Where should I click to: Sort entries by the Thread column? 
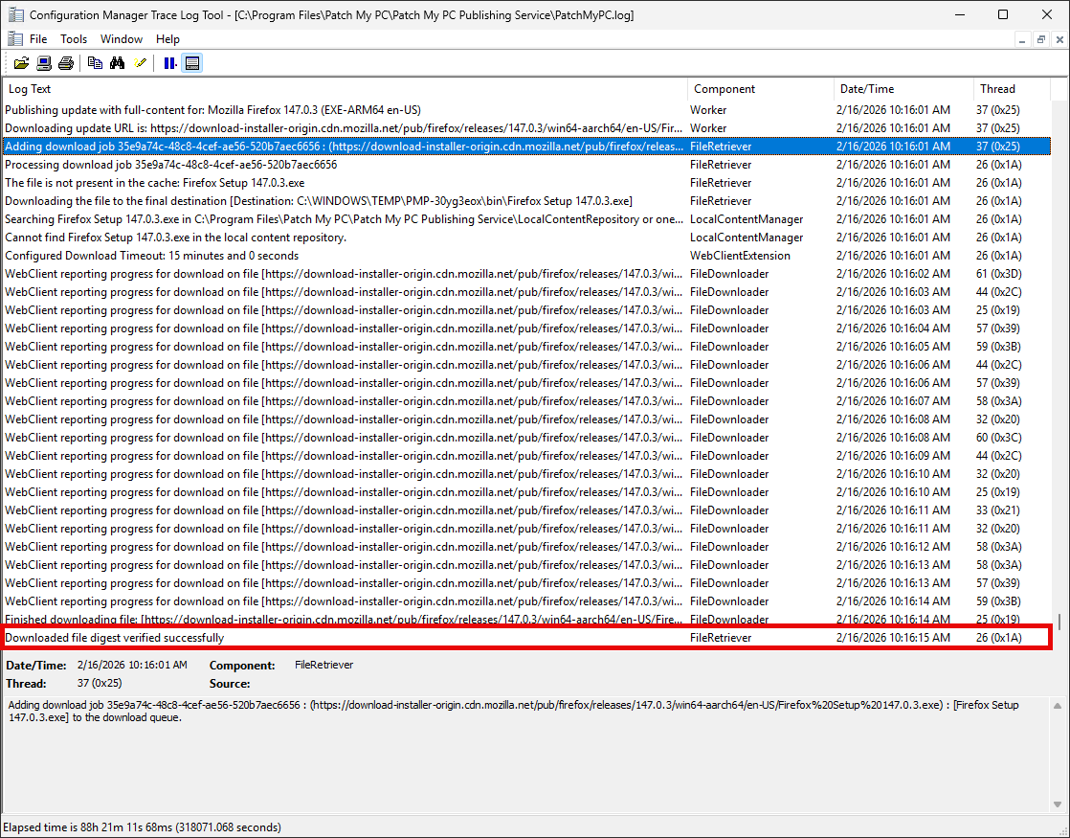[995, 88]
